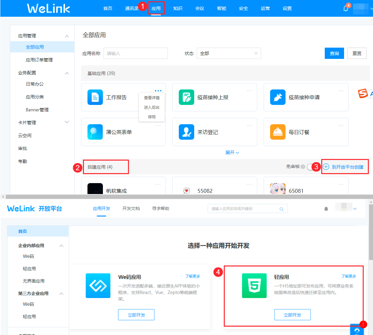Open the three-dot menu on 工作报告 card
This screenshot has width=373, height=335.
[x=158, y=91]
